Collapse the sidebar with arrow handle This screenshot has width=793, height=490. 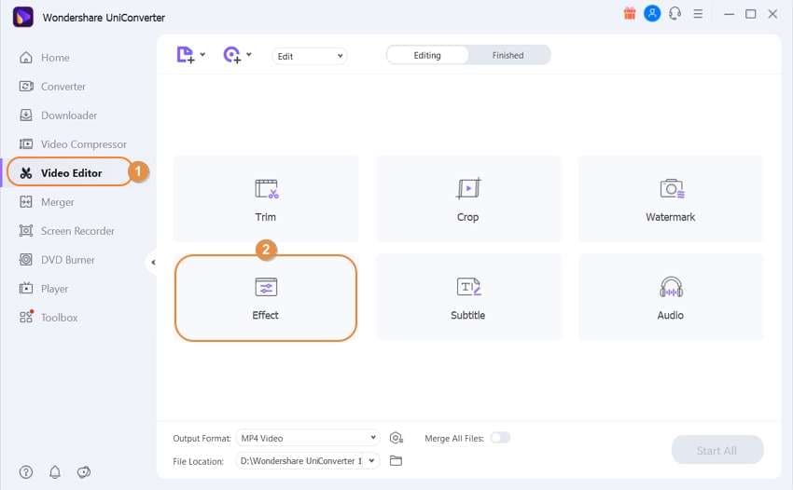coord(153,262)
